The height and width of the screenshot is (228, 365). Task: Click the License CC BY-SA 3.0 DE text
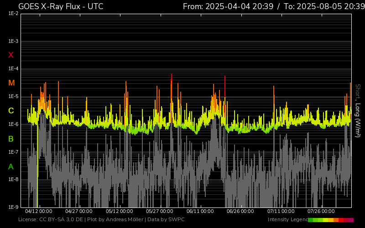pos(51,220)
